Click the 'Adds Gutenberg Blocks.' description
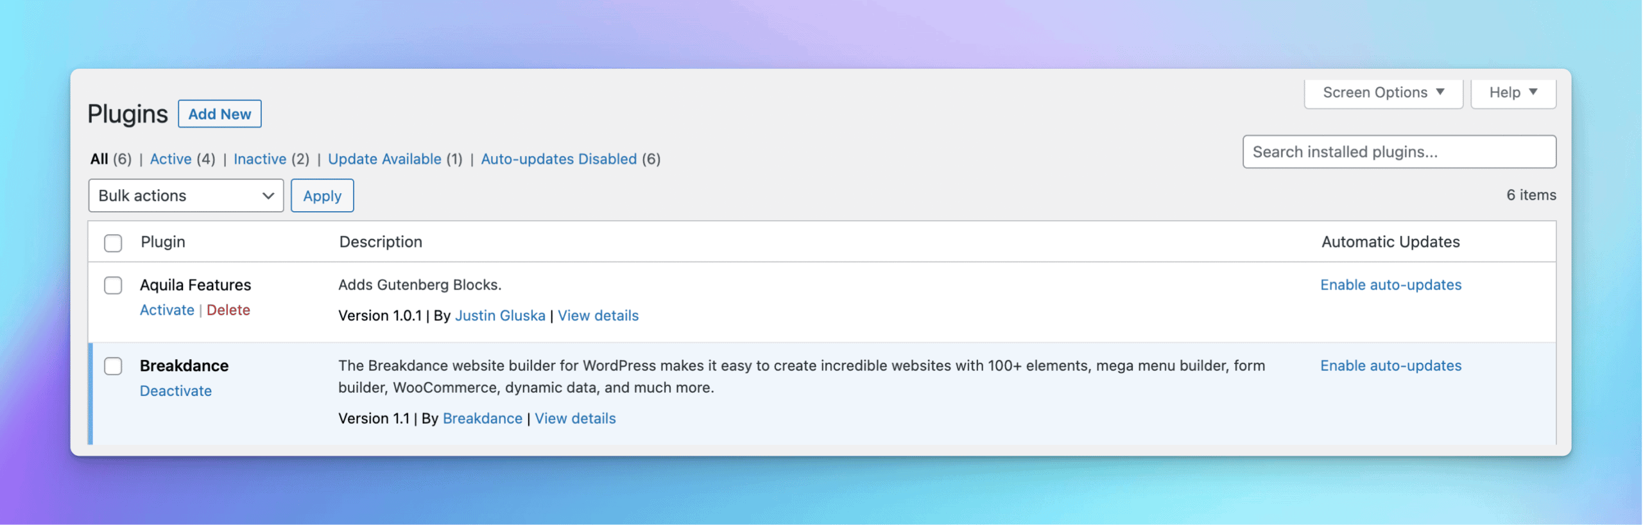1643x525 pixels. (x=420, y=285)
